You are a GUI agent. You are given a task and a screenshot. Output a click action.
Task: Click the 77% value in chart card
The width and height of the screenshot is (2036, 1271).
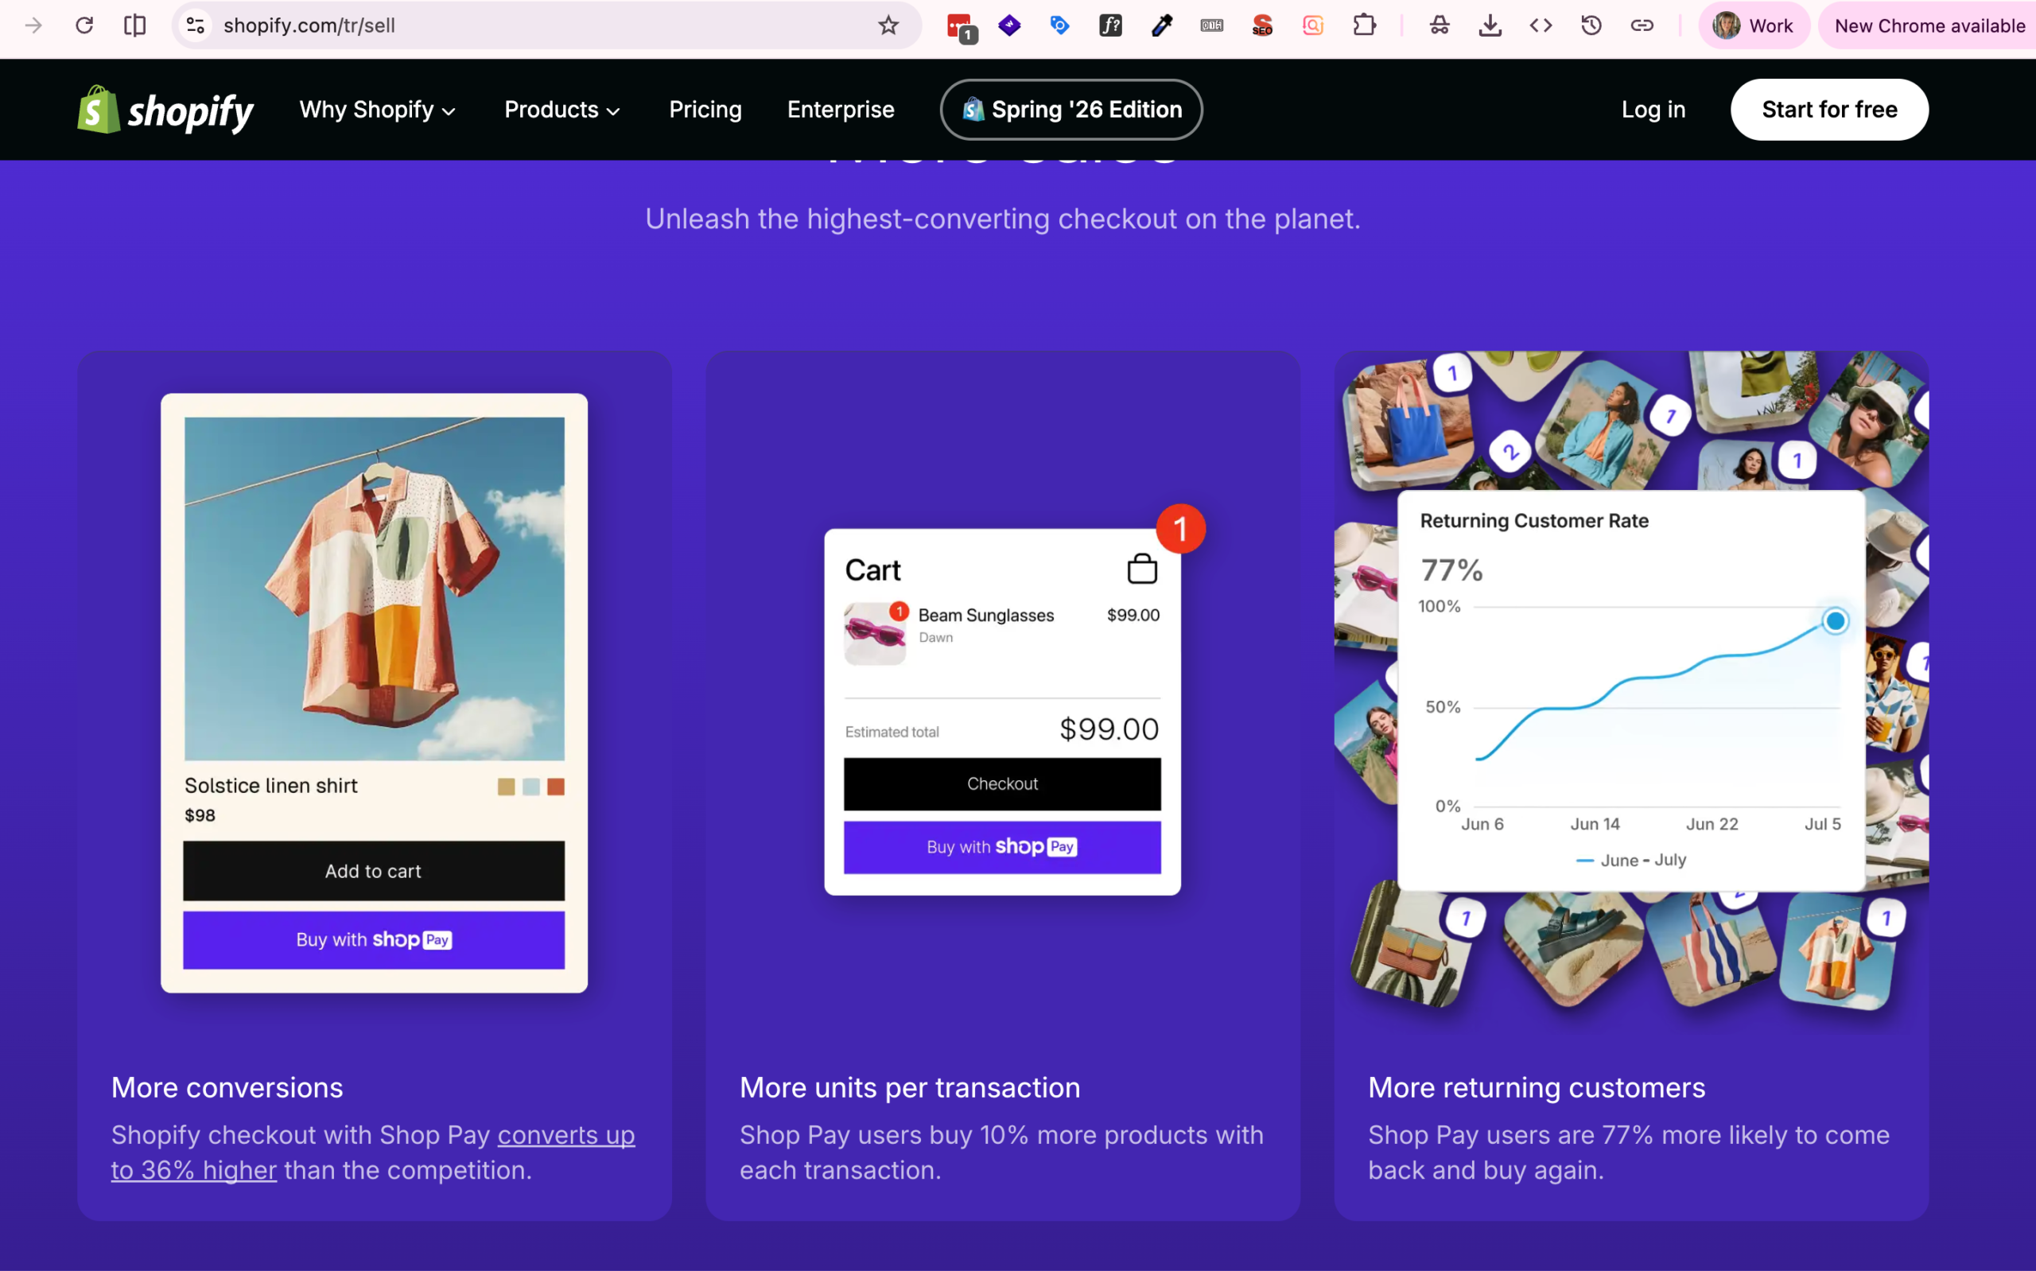[1451, 570]
